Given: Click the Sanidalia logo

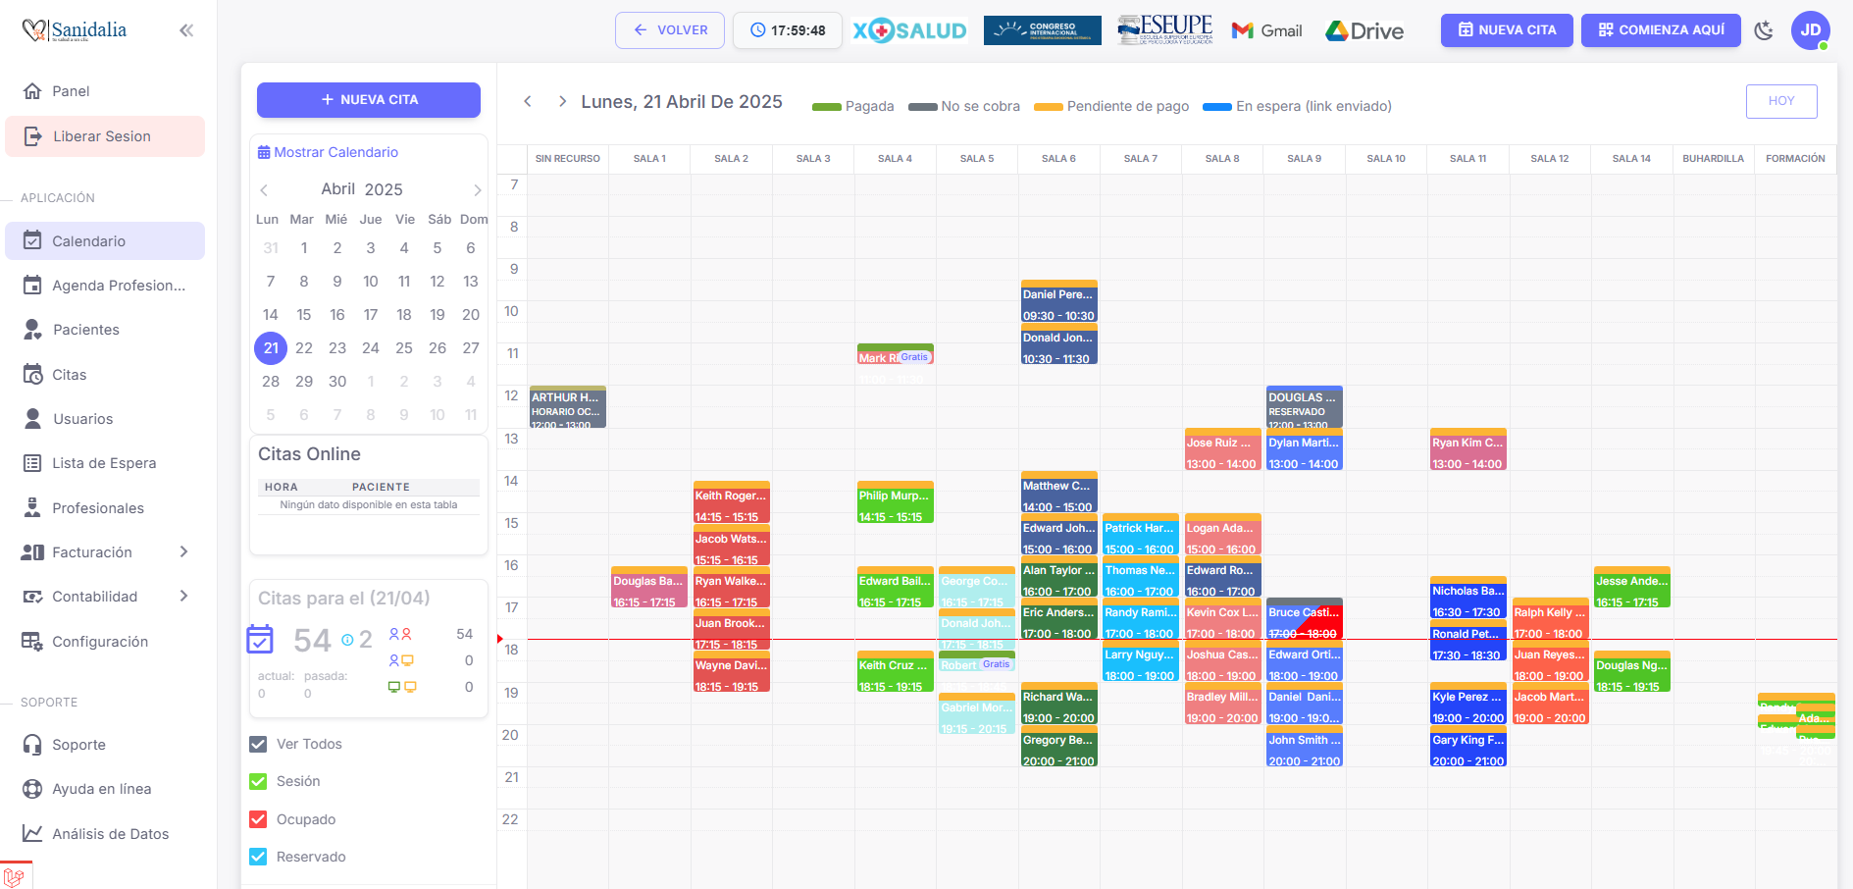Looking at the screenshot, I should 75,30.
